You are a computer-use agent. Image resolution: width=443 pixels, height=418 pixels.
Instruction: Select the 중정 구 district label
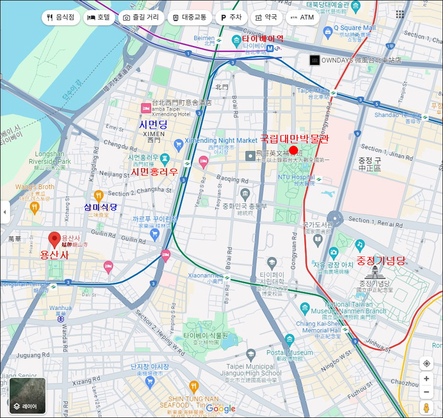[x=369, y=164]
